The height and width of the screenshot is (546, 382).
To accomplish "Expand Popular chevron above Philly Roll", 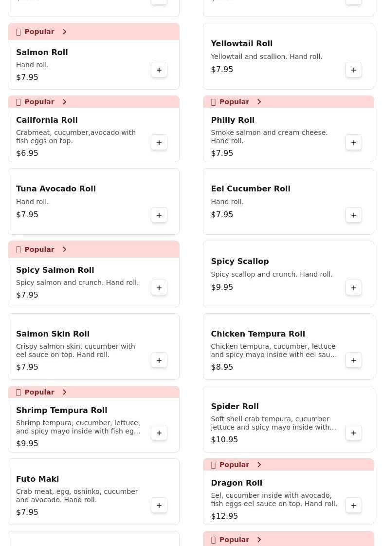I will (x=259, y=102).
